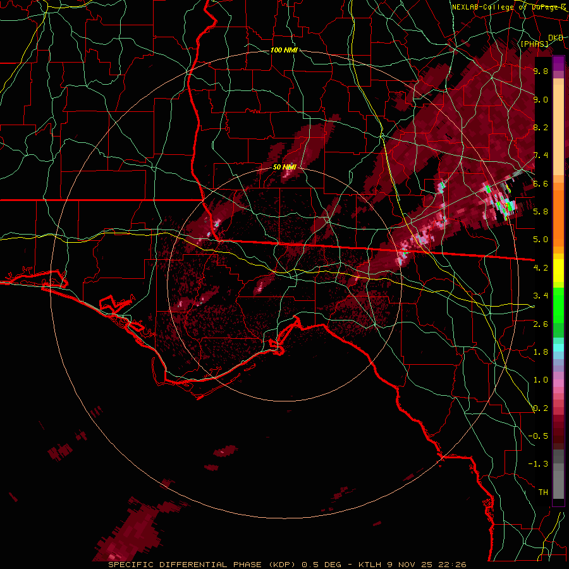Click the 2.6 value on the legend
Viewport: 569px width, 569px height.
pyautogui.click(x=541, y=324)
